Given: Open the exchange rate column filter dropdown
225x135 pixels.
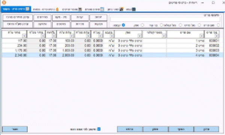Looking at the screenshot, I should 100,36.
